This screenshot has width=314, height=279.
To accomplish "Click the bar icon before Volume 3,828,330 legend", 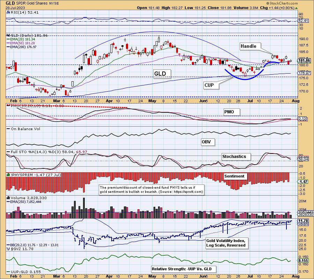I will (x=8, y=198).
